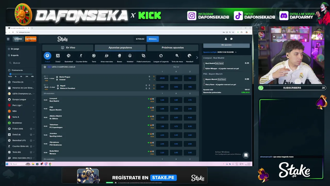This screenshot has height=186, width=330.
Task: Set the Próximamente slider to 1h
Action: pyautogui.click(x=16, y=76)
